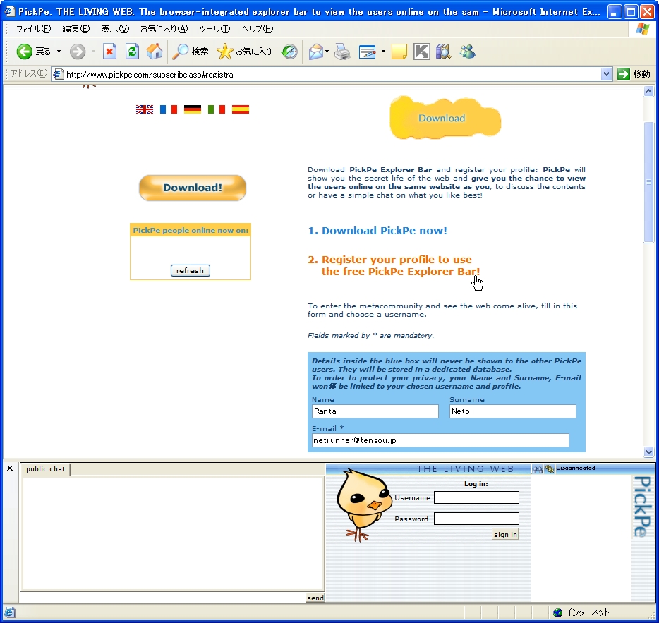Print the page with printer icon
The width and height of the screenshot is (659, 623).
click(342, 52)
